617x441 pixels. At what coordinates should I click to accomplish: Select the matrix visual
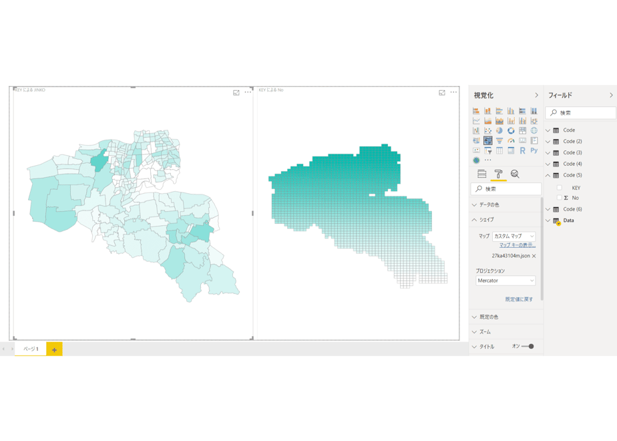pyautogui.click(x=511, y=150)
